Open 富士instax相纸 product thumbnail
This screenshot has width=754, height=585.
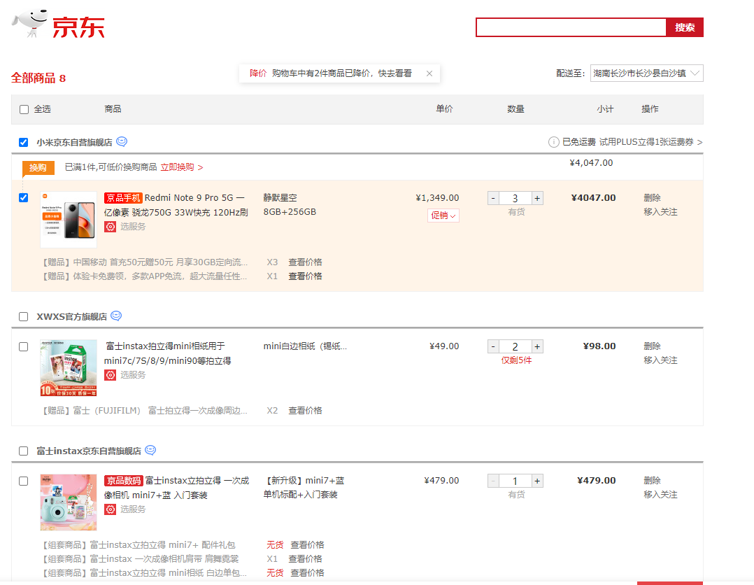pos(69,367)
